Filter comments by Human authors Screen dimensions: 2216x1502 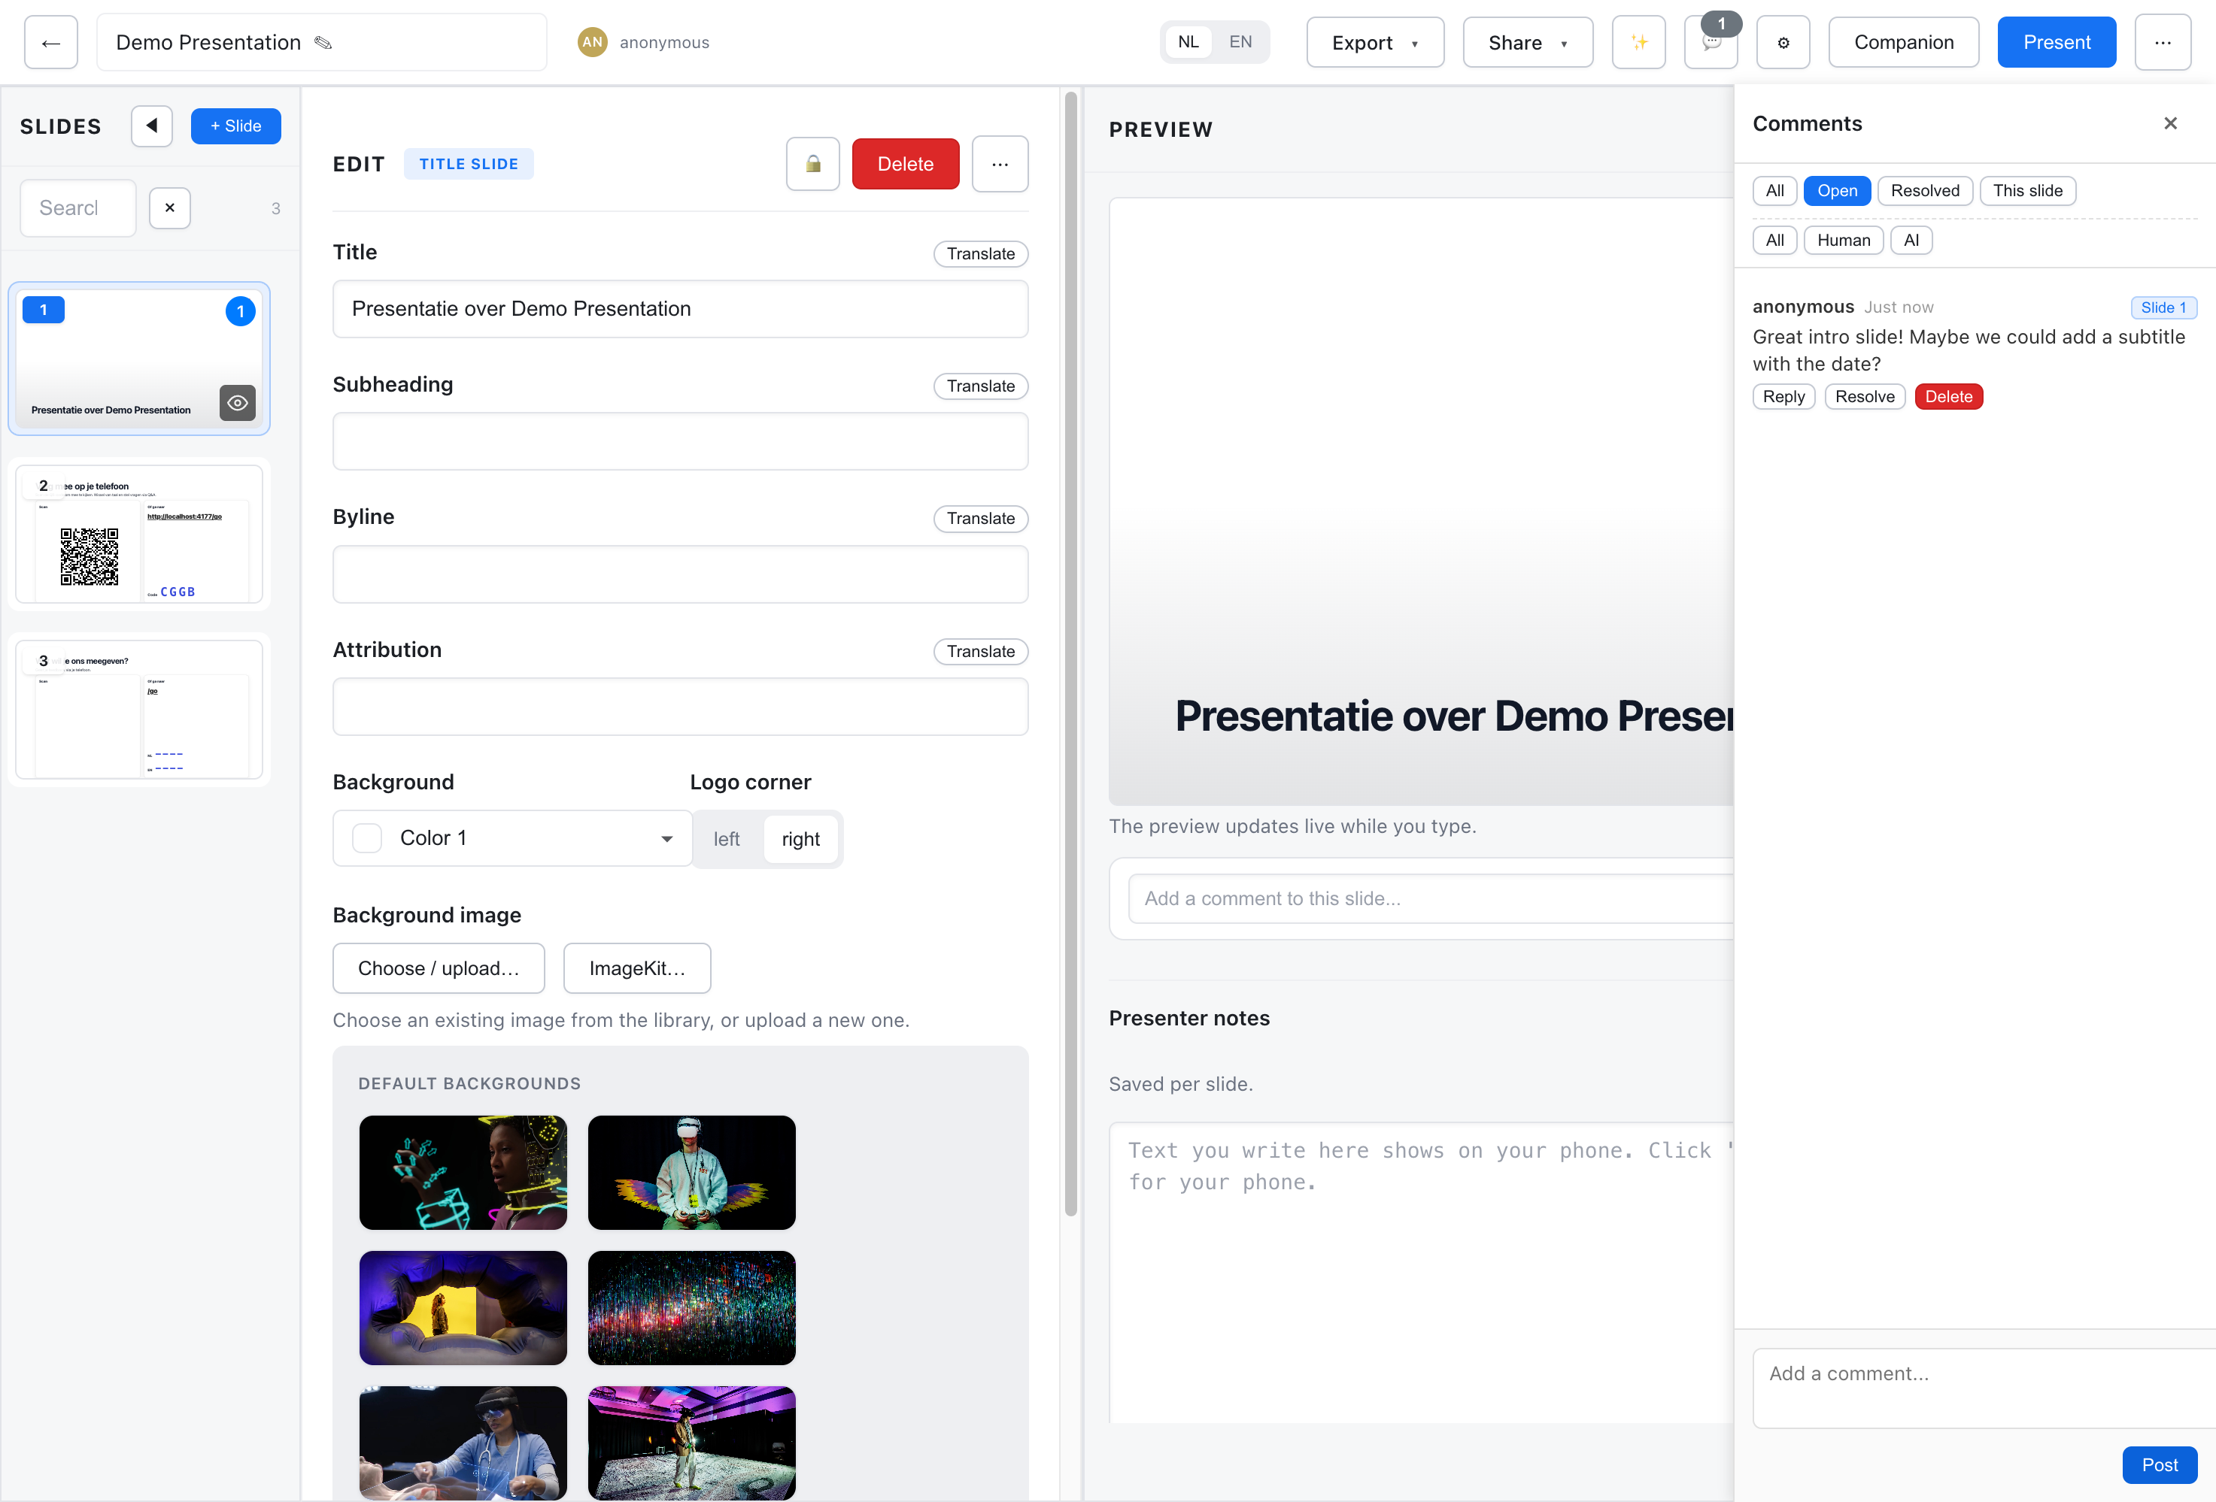tap(1843, 240)
